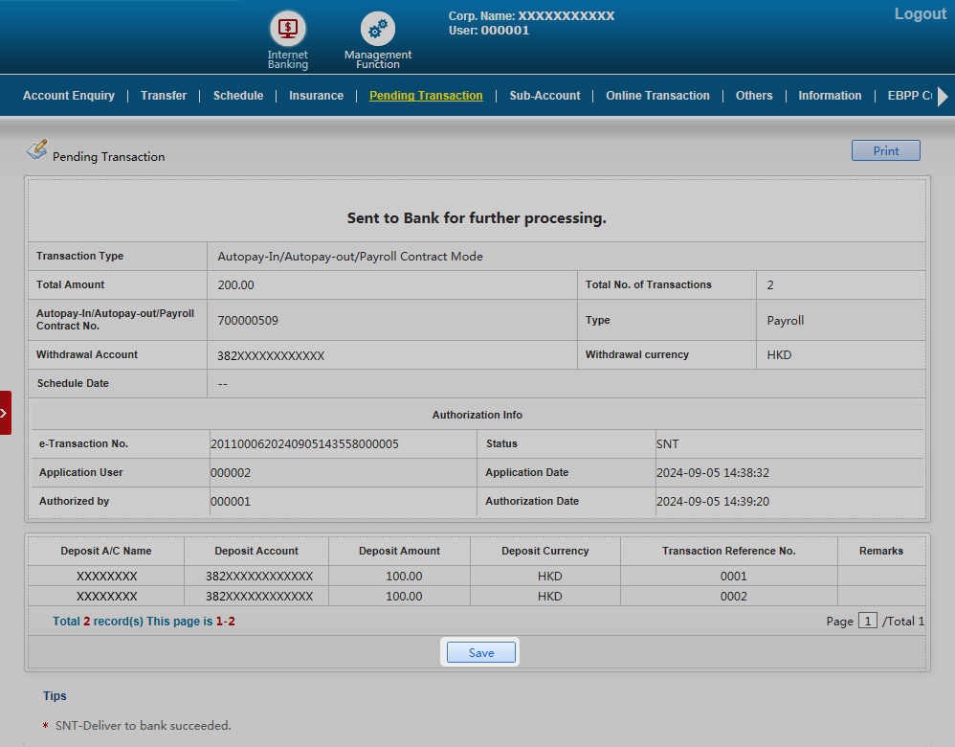
Task: Open the Management Function gear icon
Action: tap(377, 29)
